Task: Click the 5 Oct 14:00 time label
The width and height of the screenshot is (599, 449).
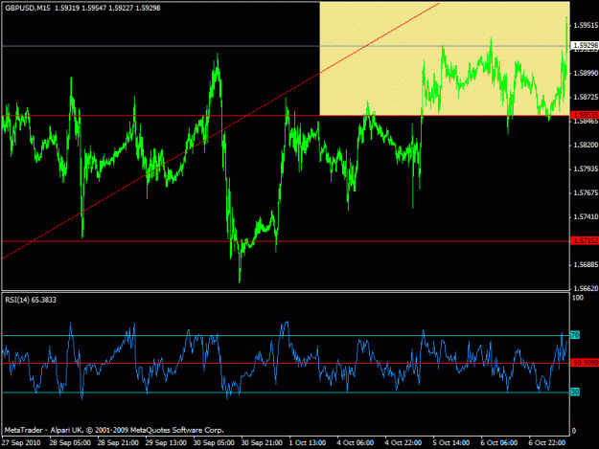Action: [x=451, y=443]
